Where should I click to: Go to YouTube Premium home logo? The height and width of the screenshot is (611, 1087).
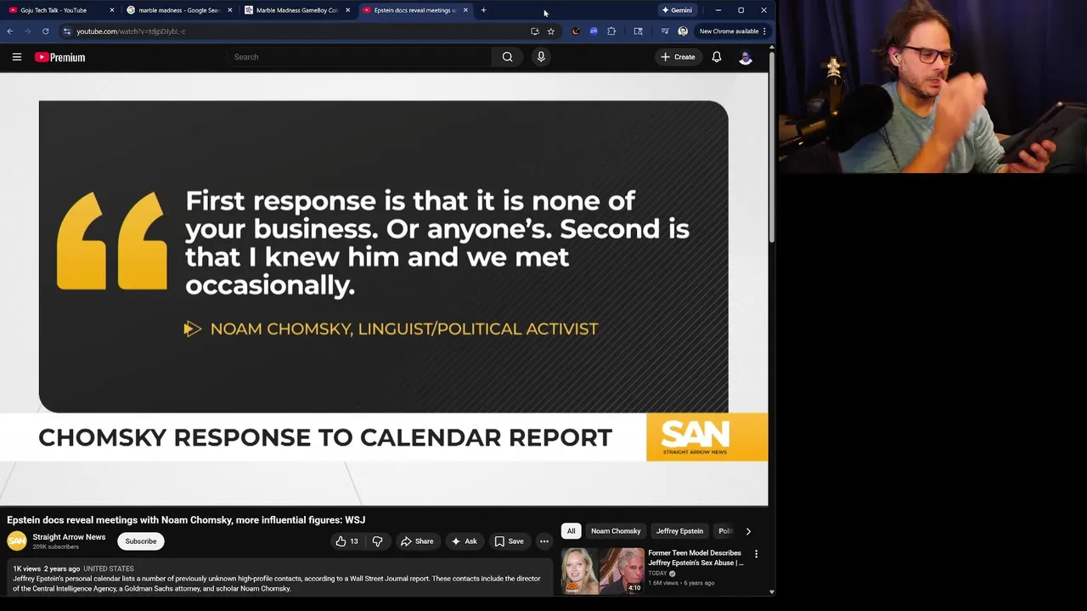pyautogui.click(x=59, y=57)
